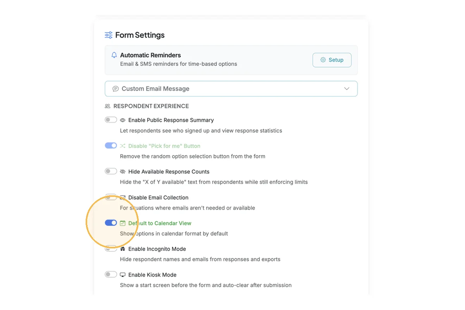Toggle the Enable Kiosk Mode switch
The height and width of the screenshot is (310, 465).
coord(111,274)
